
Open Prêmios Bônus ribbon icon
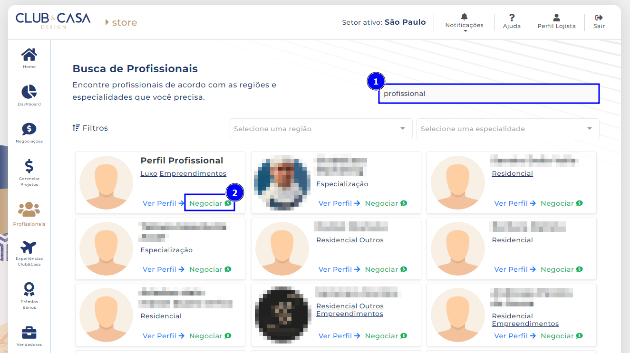[29, 289]
